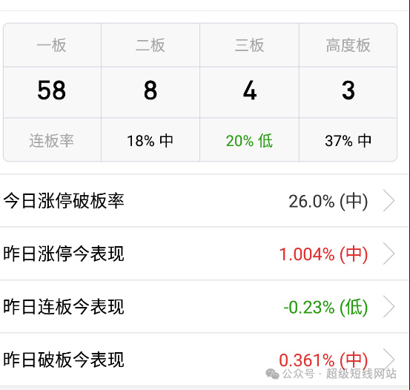Tap the 4 third-board count
This screenshot has height=390, width=410.
click(250, 90)
